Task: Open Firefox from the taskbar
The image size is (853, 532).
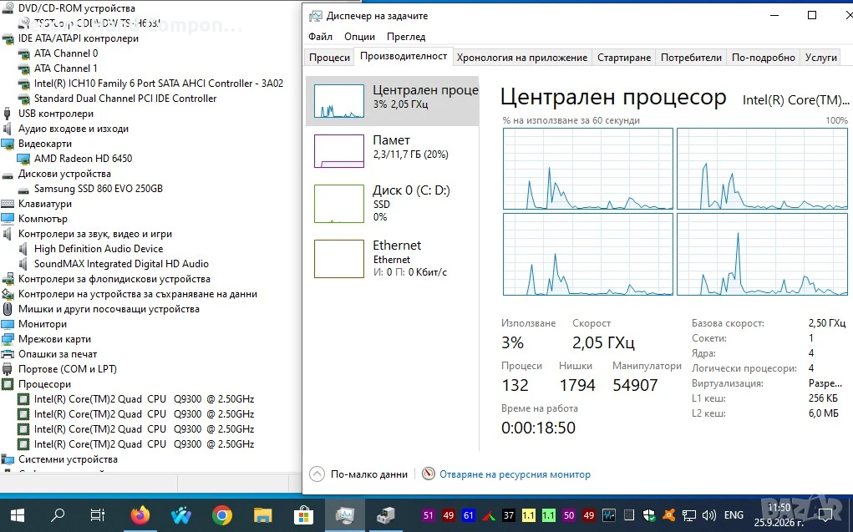Action: click(140, 514)
